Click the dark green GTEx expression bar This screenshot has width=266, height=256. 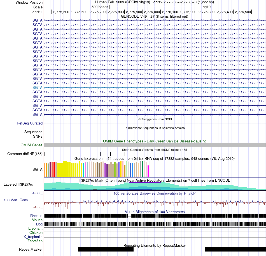point(142,169)
